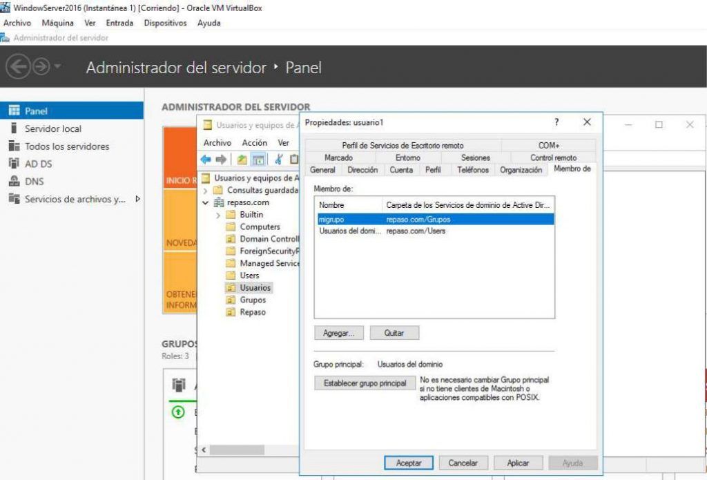Viewport: 707px width, 480px height.
Task: Select the Usuarios y equipos root tree node
Action: (x=256, y=177)
